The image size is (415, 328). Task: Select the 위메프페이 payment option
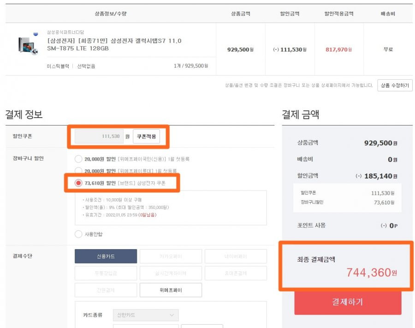click(171, 290)
